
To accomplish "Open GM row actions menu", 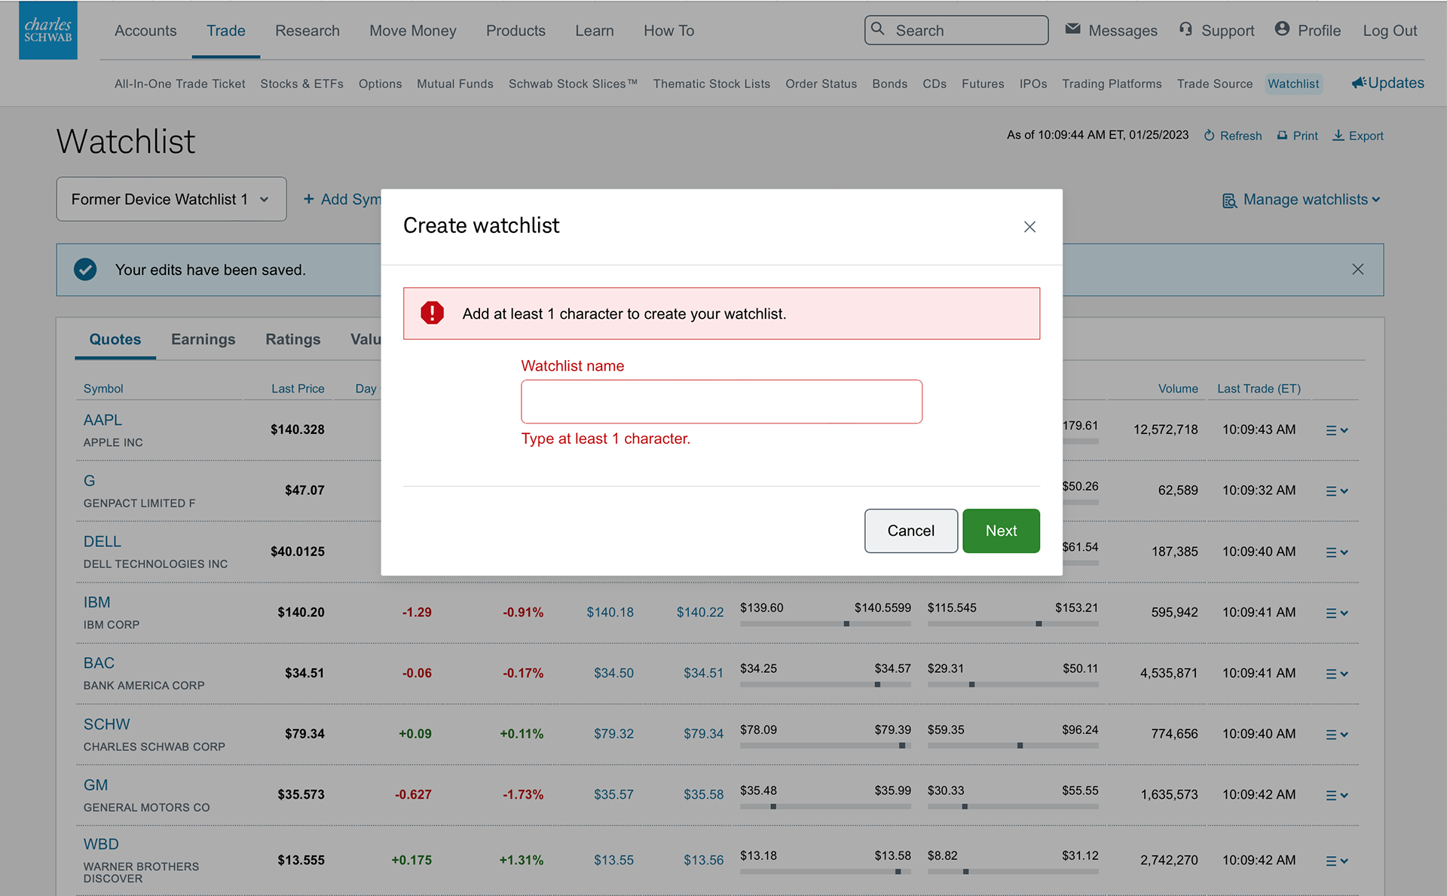I will [1336, 795].
